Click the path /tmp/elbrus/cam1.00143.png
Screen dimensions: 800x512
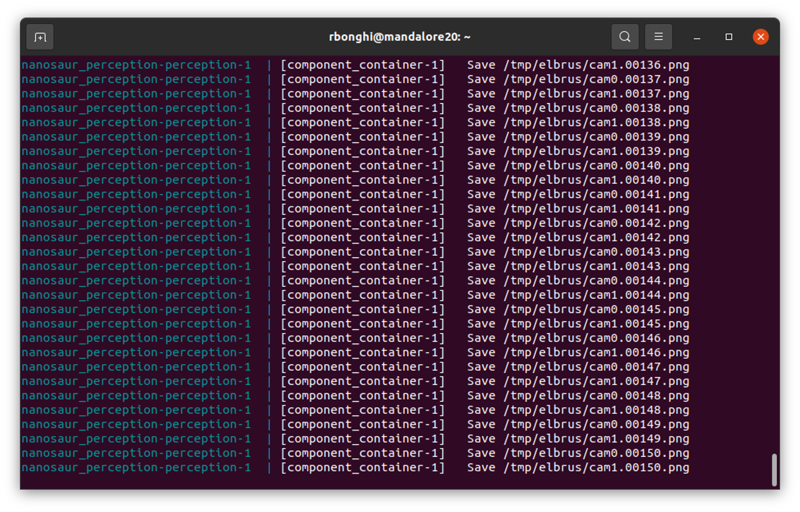tap(596, 266)
